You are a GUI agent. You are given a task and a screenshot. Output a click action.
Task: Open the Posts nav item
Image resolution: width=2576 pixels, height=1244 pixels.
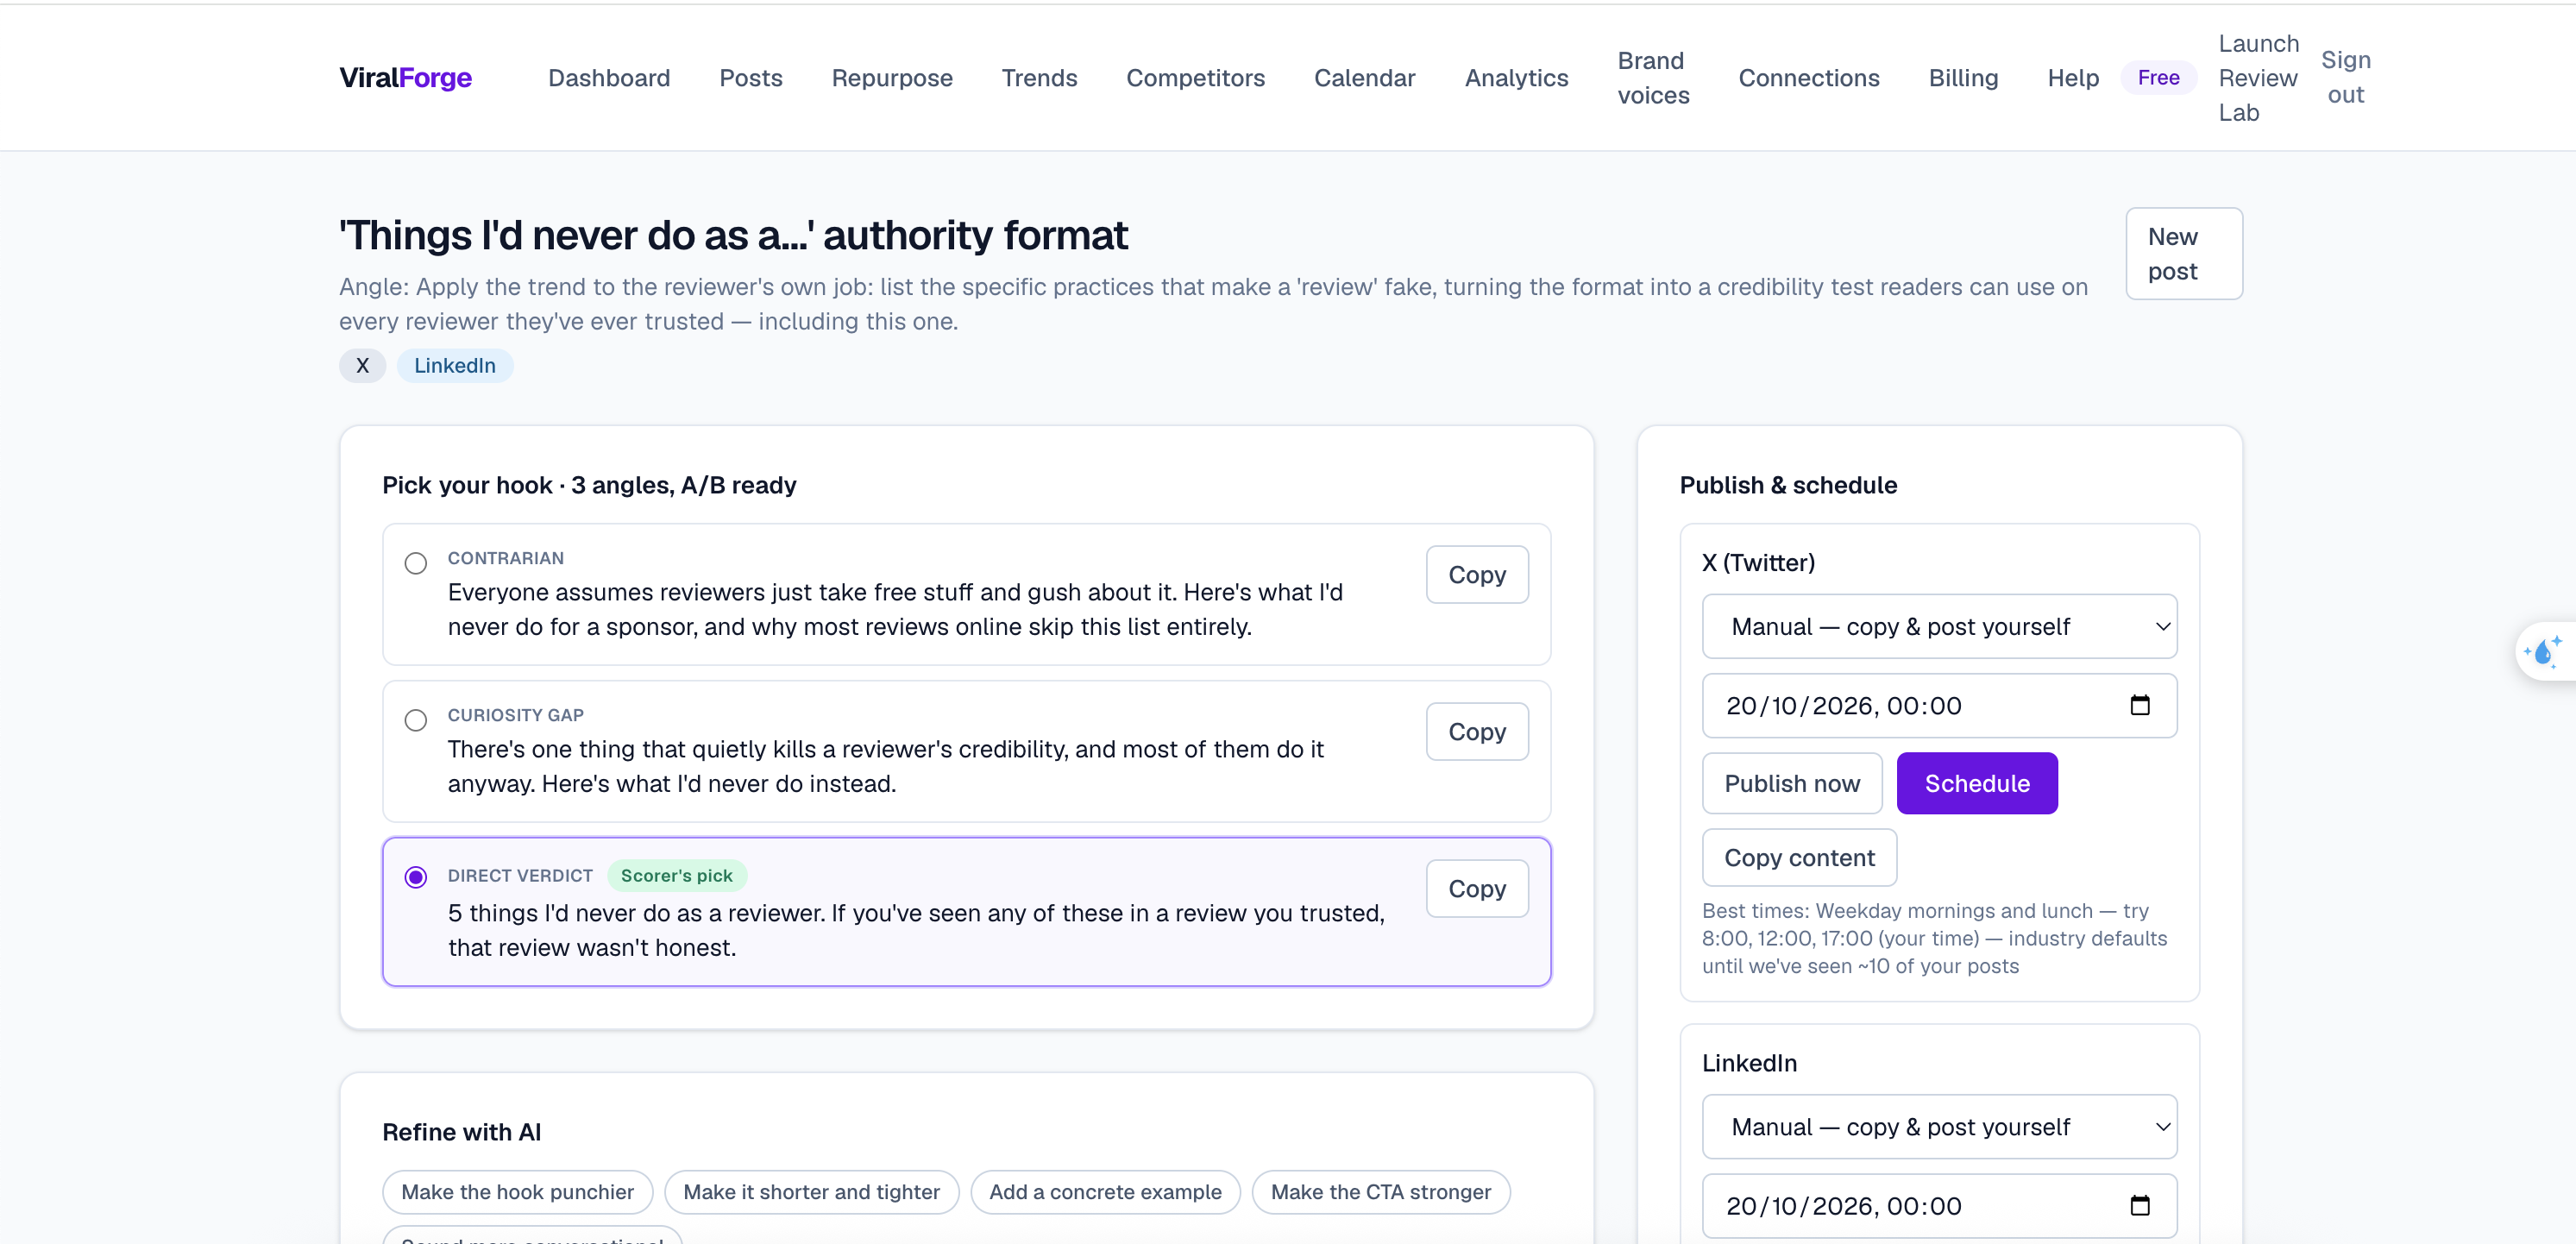coord(750,77)
